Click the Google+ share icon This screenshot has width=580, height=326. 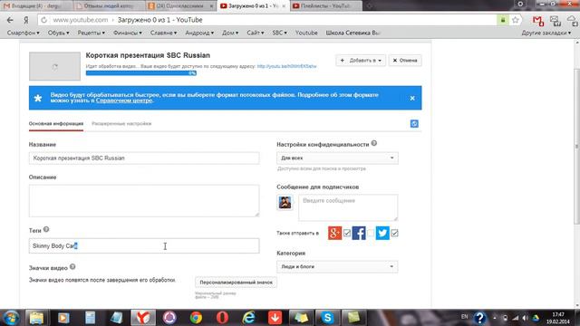[x=334, y=234]
